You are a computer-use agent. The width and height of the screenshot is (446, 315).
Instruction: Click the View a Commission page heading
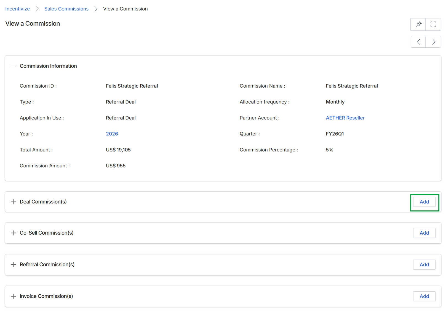coord(33,23)
